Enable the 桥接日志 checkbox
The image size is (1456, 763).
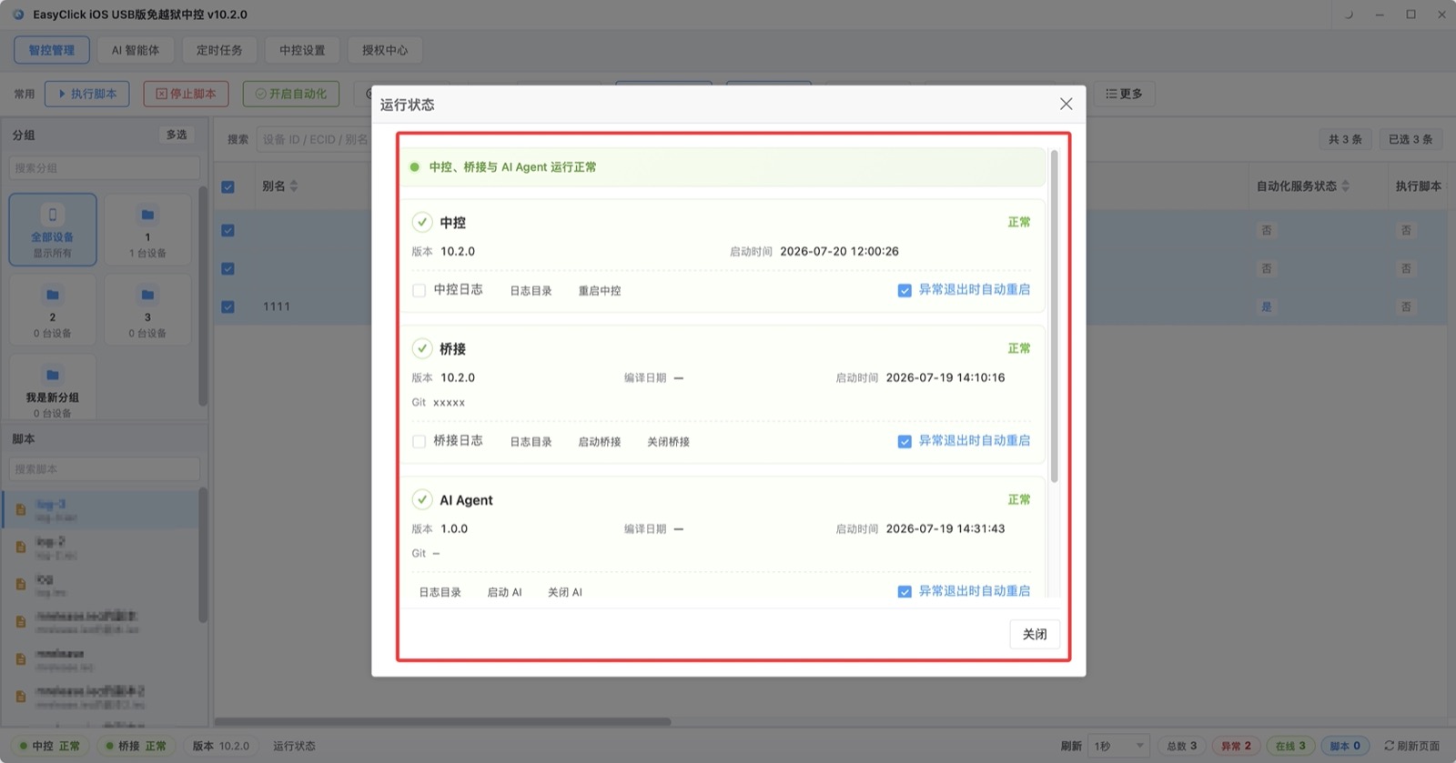coord(419,441)
